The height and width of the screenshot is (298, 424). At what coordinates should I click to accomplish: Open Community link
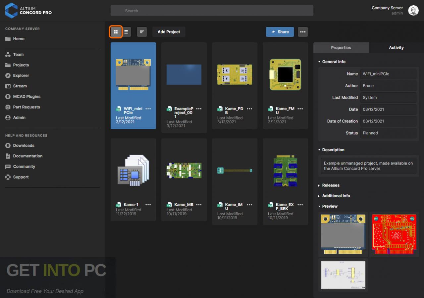20,167
